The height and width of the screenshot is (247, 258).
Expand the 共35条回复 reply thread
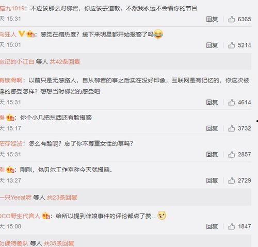point(59,243)
